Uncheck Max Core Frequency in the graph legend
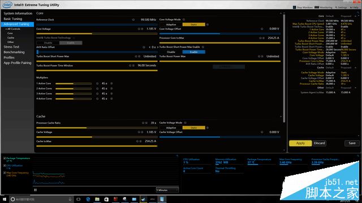The image size is (362, 203). click(5, 173)
